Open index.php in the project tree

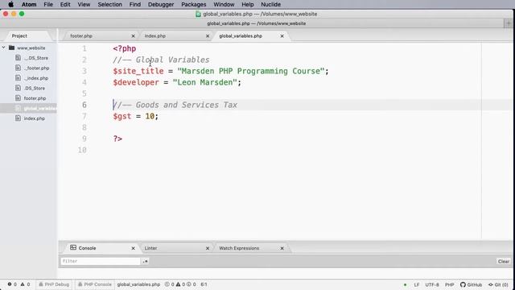click(x=35, y=118)
